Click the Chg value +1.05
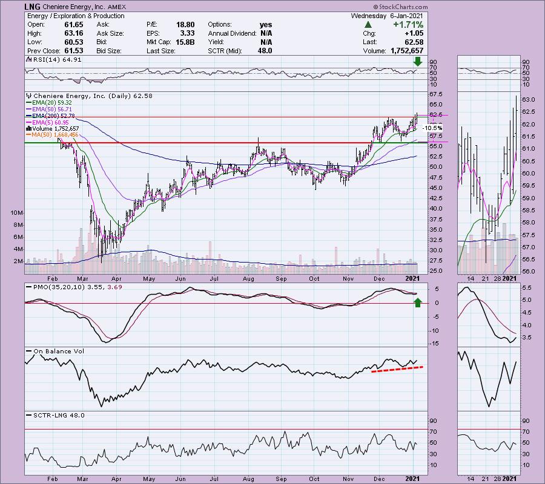 (x=414, y=33)
